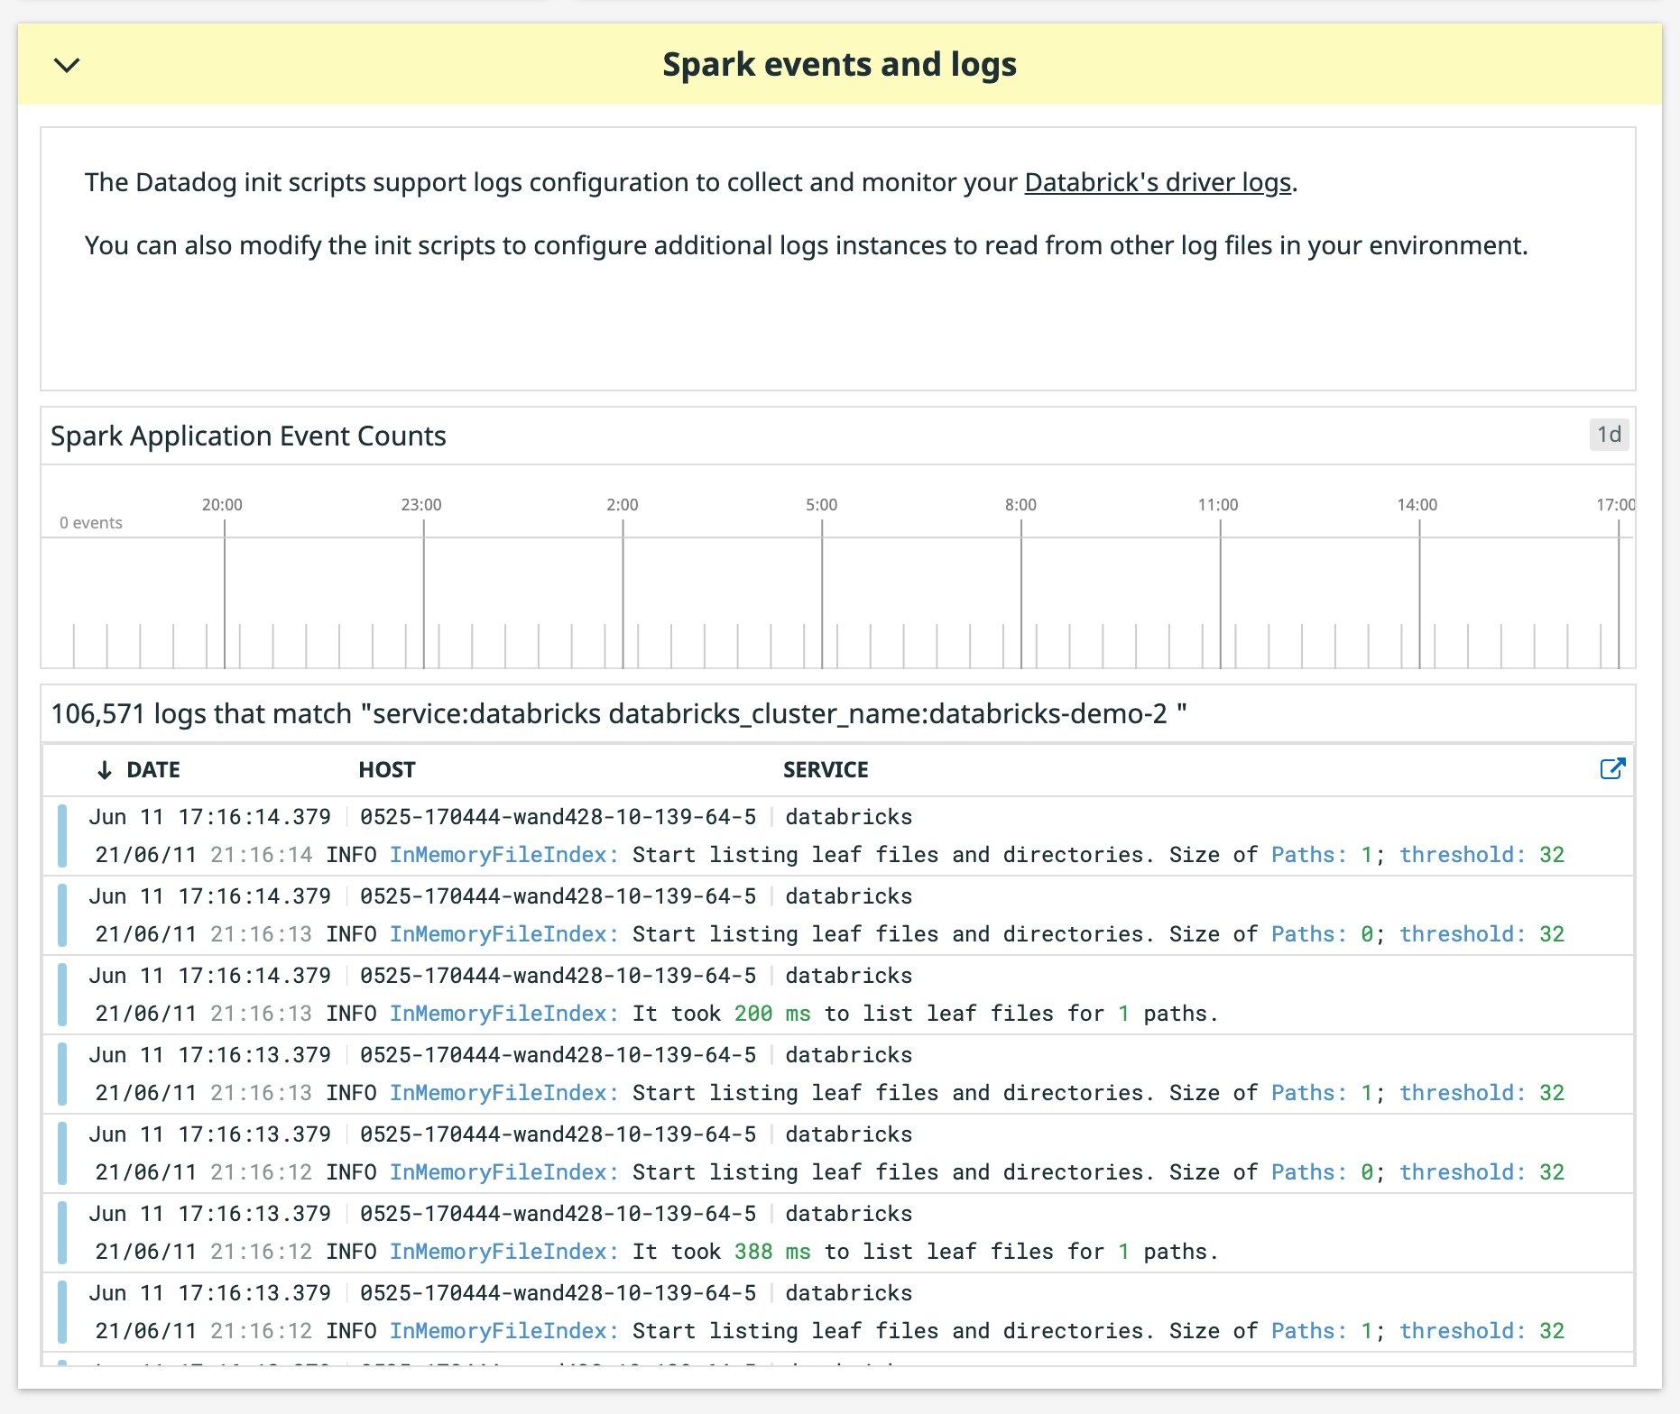Click the blue severity bar beside the third log

60,994
